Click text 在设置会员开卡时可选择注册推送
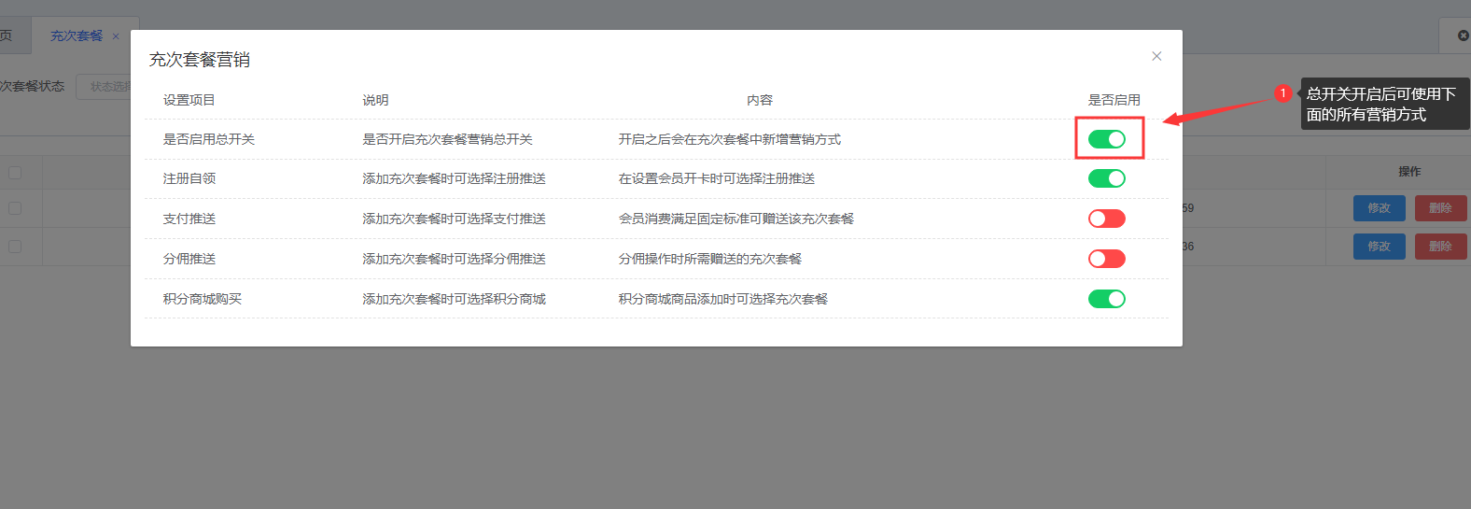This screenshot has width=1471, height=509. click(x=717, y=178)
